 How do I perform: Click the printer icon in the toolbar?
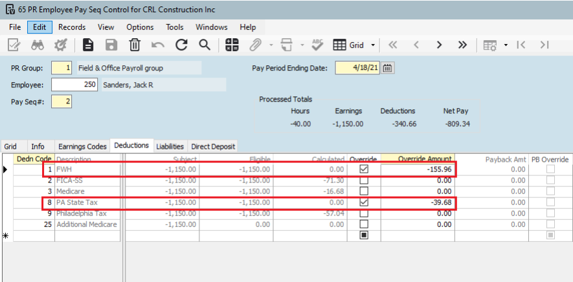286,45
